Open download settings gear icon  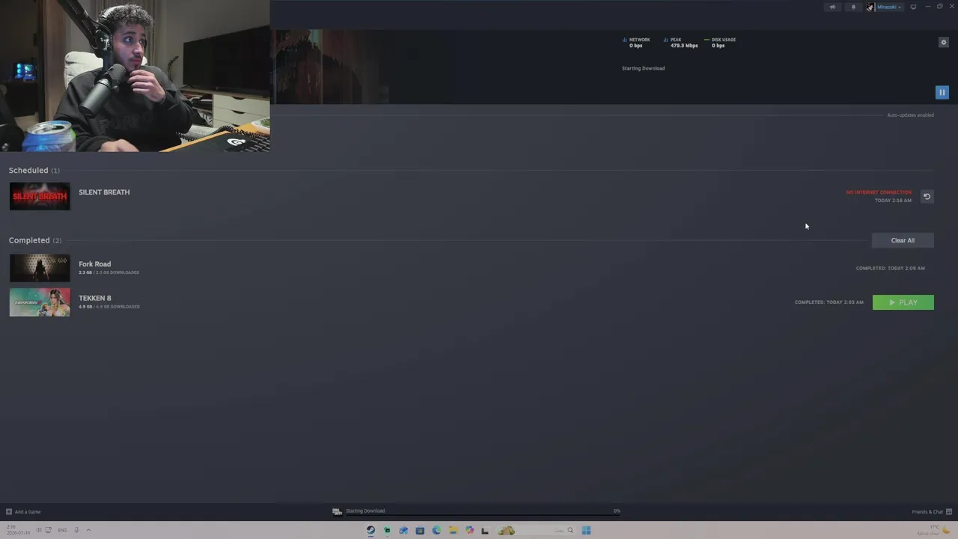click(943, 42)
